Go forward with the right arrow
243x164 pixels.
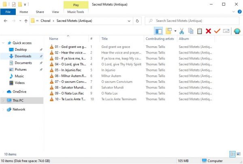click(x=14, y=21)
